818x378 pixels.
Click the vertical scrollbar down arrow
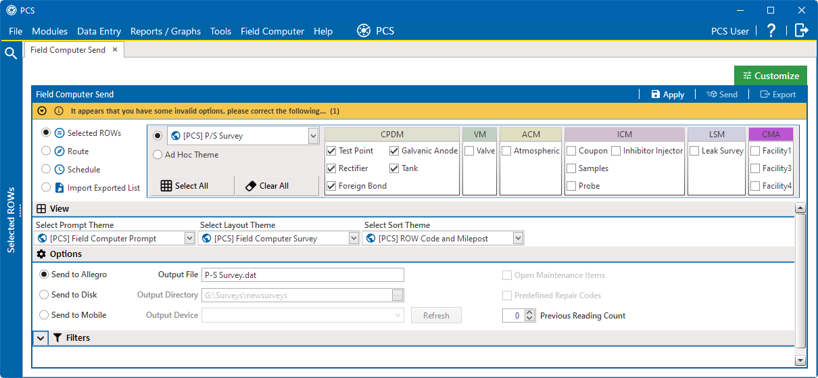(x=800, y=360)
